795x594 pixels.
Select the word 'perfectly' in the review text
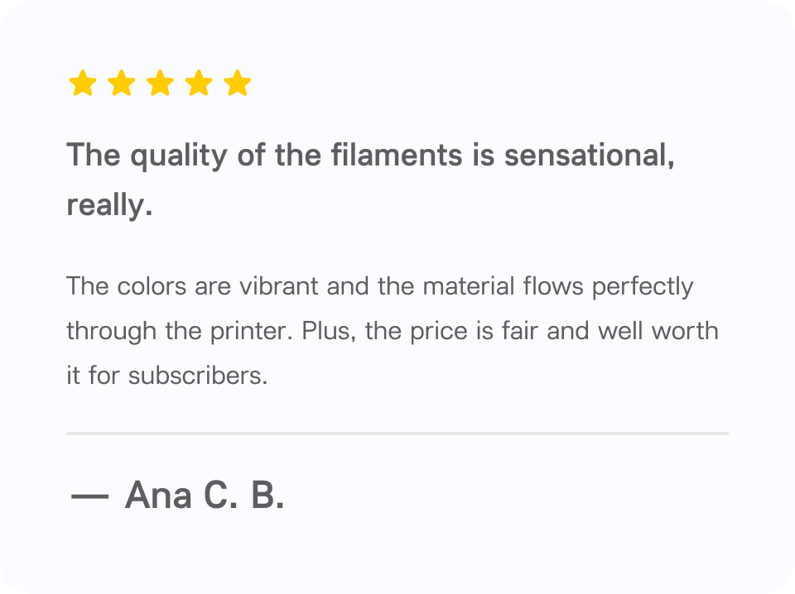pyautogui.click(x=643, y=288)
